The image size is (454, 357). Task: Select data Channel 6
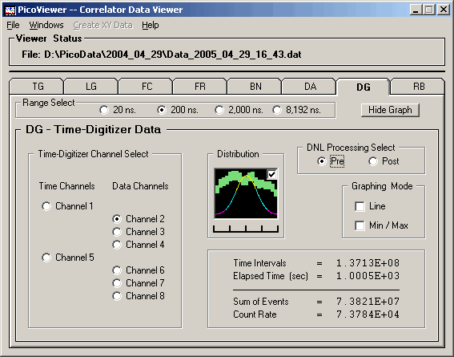(x=139, y=270)
